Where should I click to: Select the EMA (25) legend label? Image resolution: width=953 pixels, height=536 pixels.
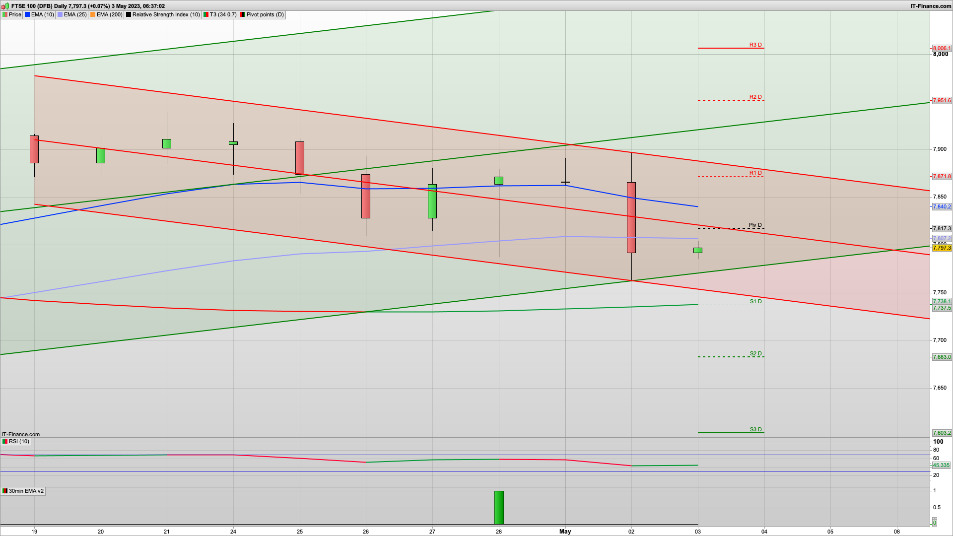(x=75, y=14)
